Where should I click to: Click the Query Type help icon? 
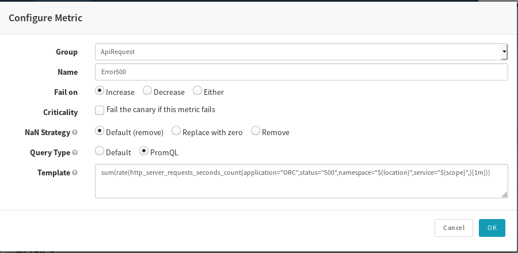75,153
